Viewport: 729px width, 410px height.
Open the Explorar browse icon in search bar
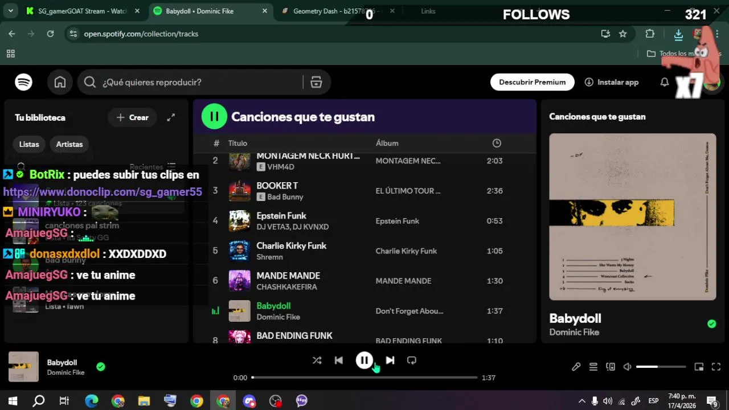(x=316, y=82)
